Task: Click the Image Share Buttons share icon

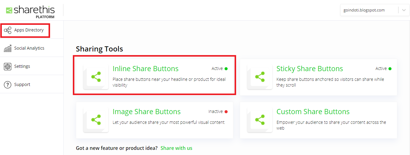Action: pos(96,120)
